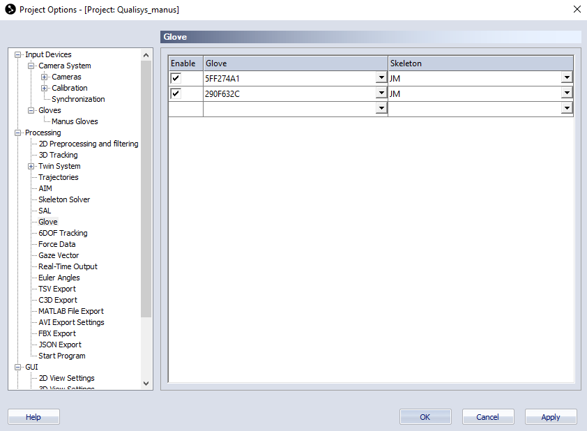Expand the Cameras tree node

point(45,77)
